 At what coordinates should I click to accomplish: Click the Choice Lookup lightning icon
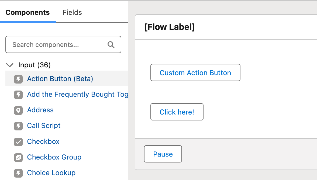tap(18, 173)
